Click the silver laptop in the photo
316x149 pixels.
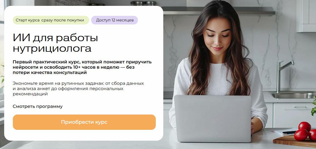[213, 119]
